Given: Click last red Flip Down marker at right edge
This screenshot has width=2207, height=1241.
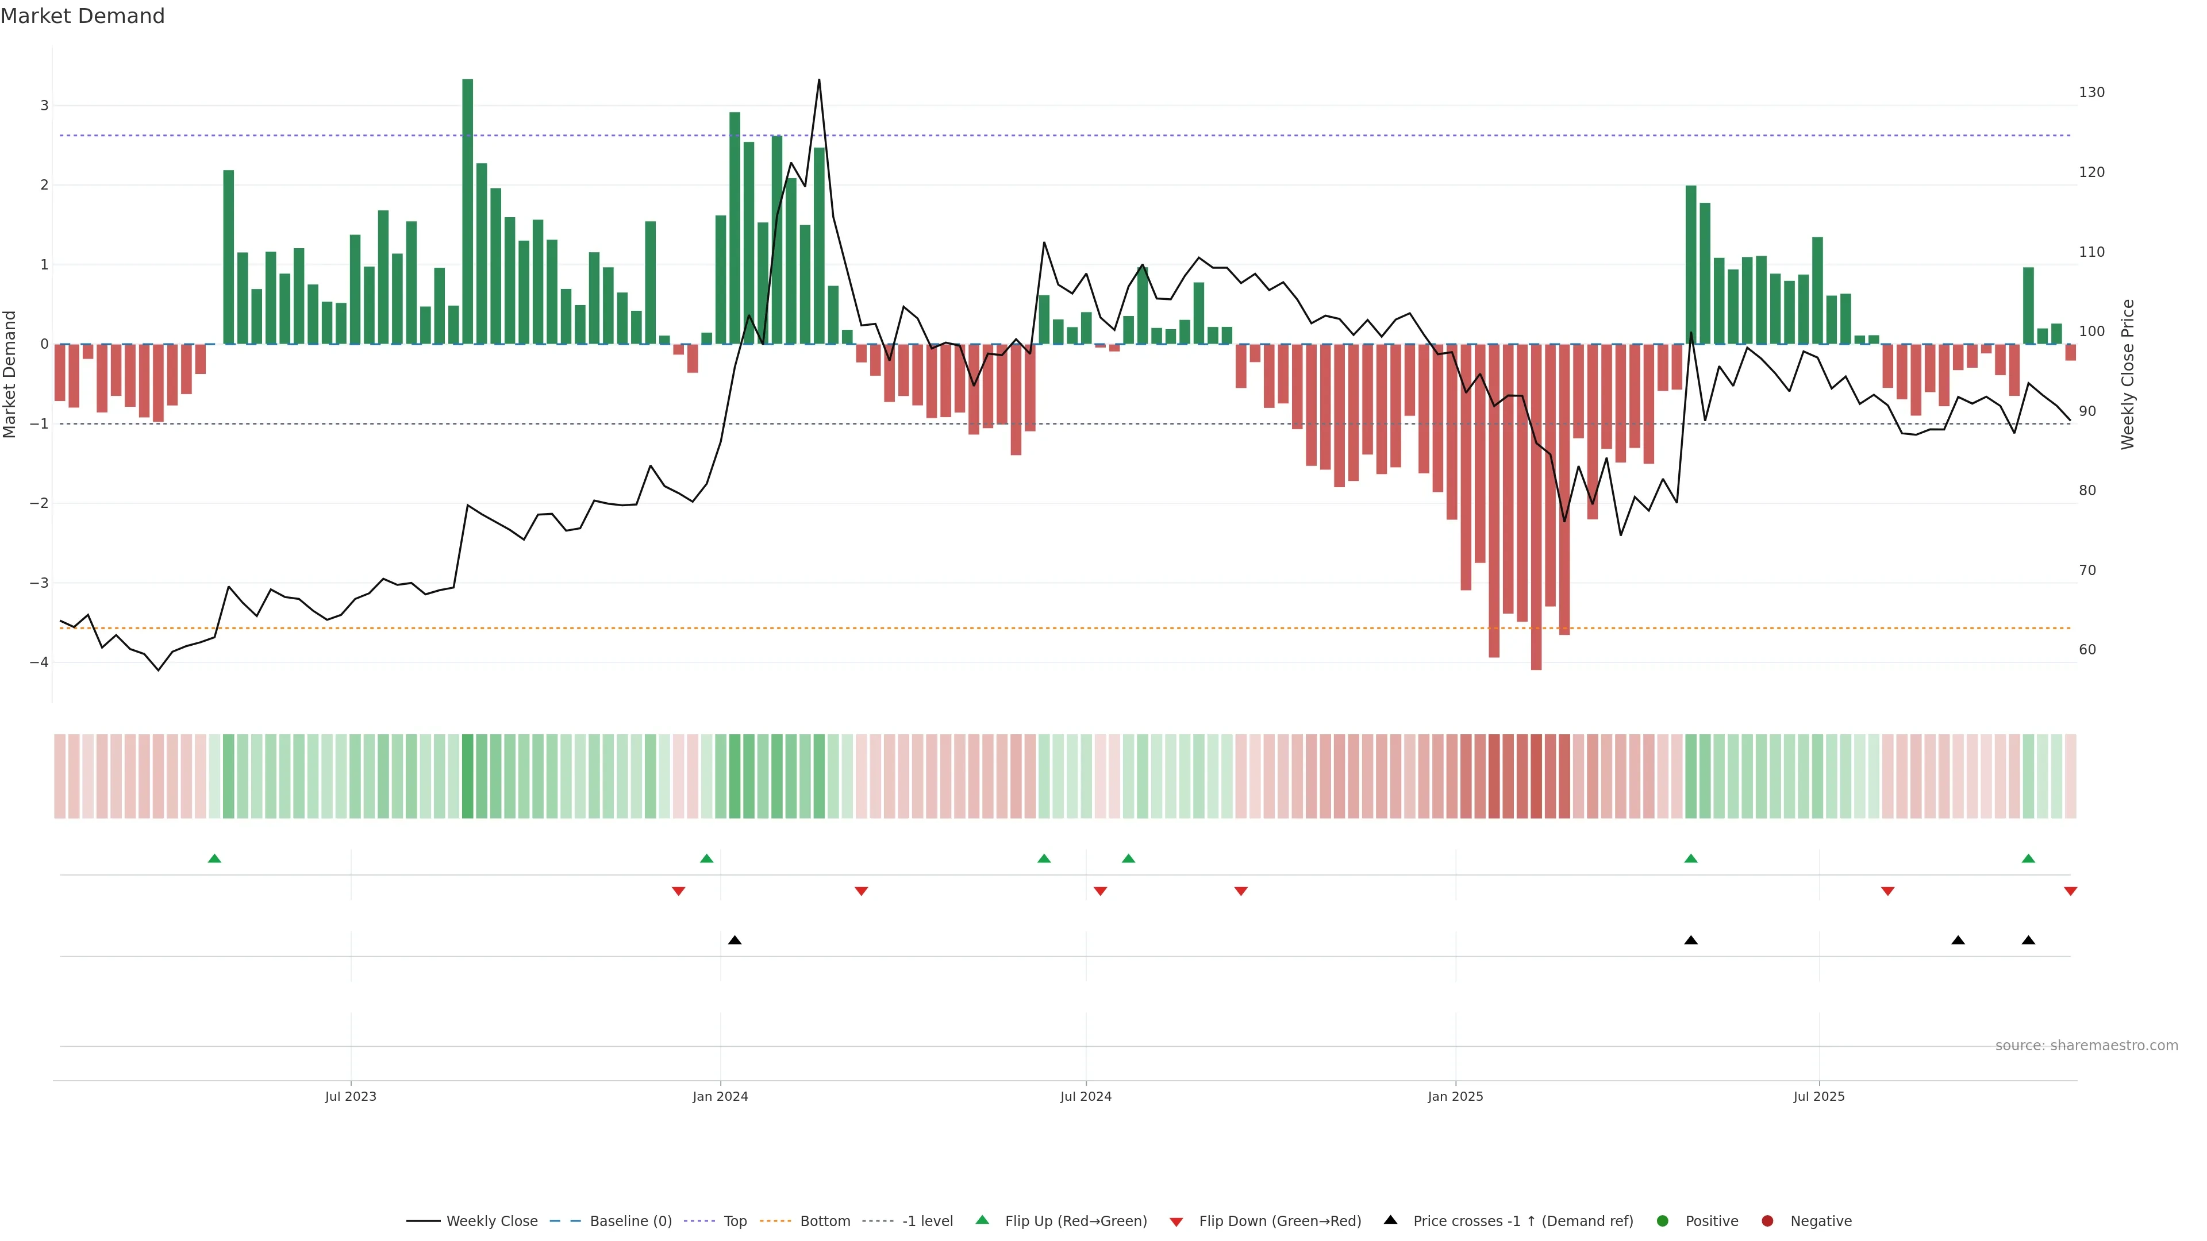Looking at the screenshot, I should point(2070,892).
